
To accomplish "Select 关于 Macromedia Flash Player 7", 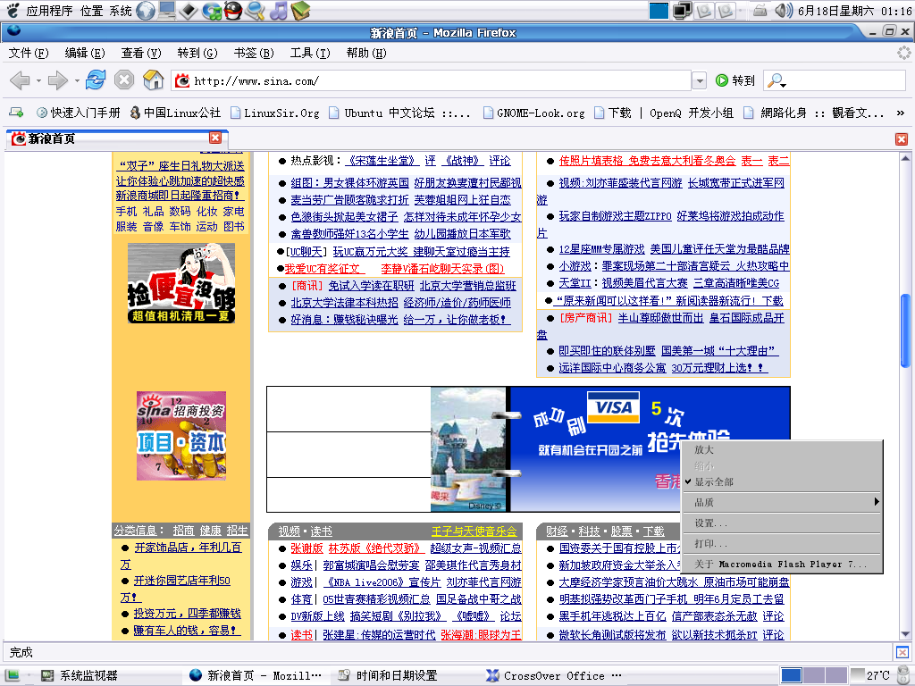I will point(782,565).
